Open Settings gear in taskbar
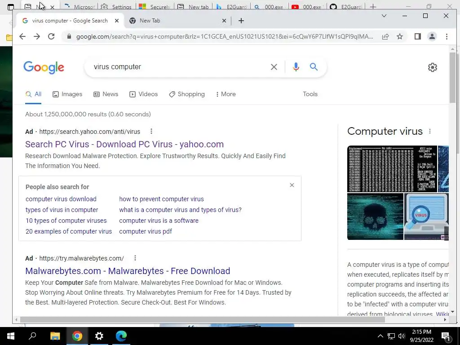This screenshot has height=345, width=460. click(x=99, y=336)
